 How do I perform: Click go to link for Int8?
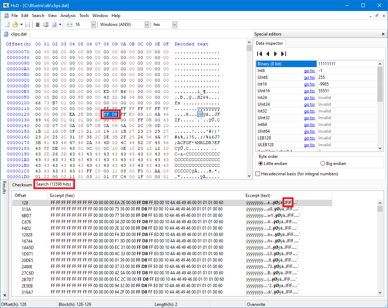click(309, 71)
